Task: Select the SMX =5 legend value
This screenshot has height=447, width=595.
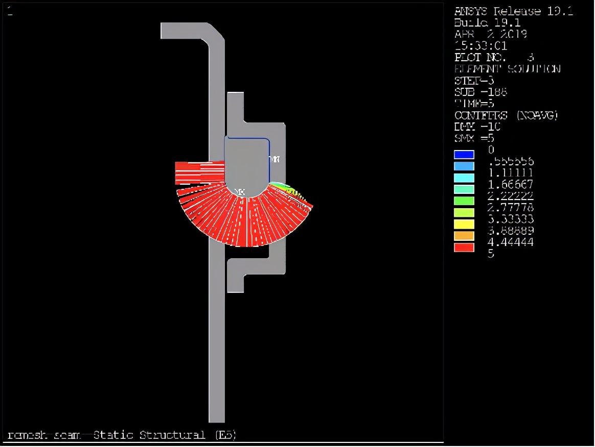Action: (474, 138)
